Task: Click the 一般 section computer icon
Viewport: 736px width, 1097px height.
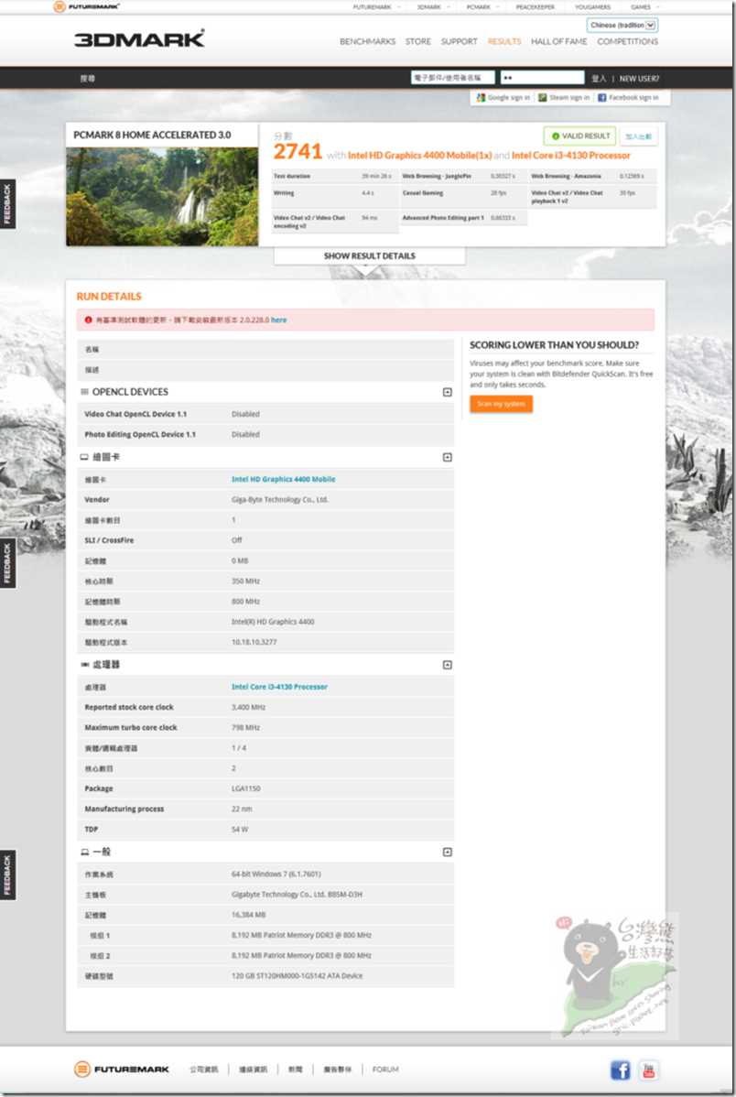Action: tap(84, 852)
